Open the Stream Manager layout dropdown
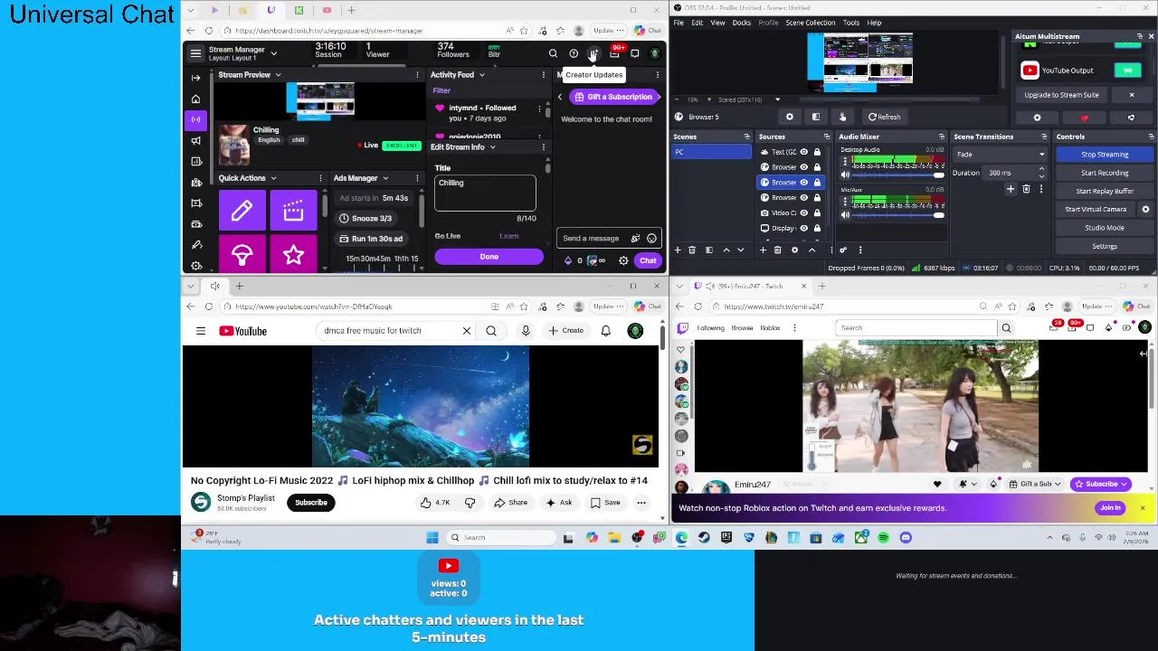 click(x=274, y=53)
